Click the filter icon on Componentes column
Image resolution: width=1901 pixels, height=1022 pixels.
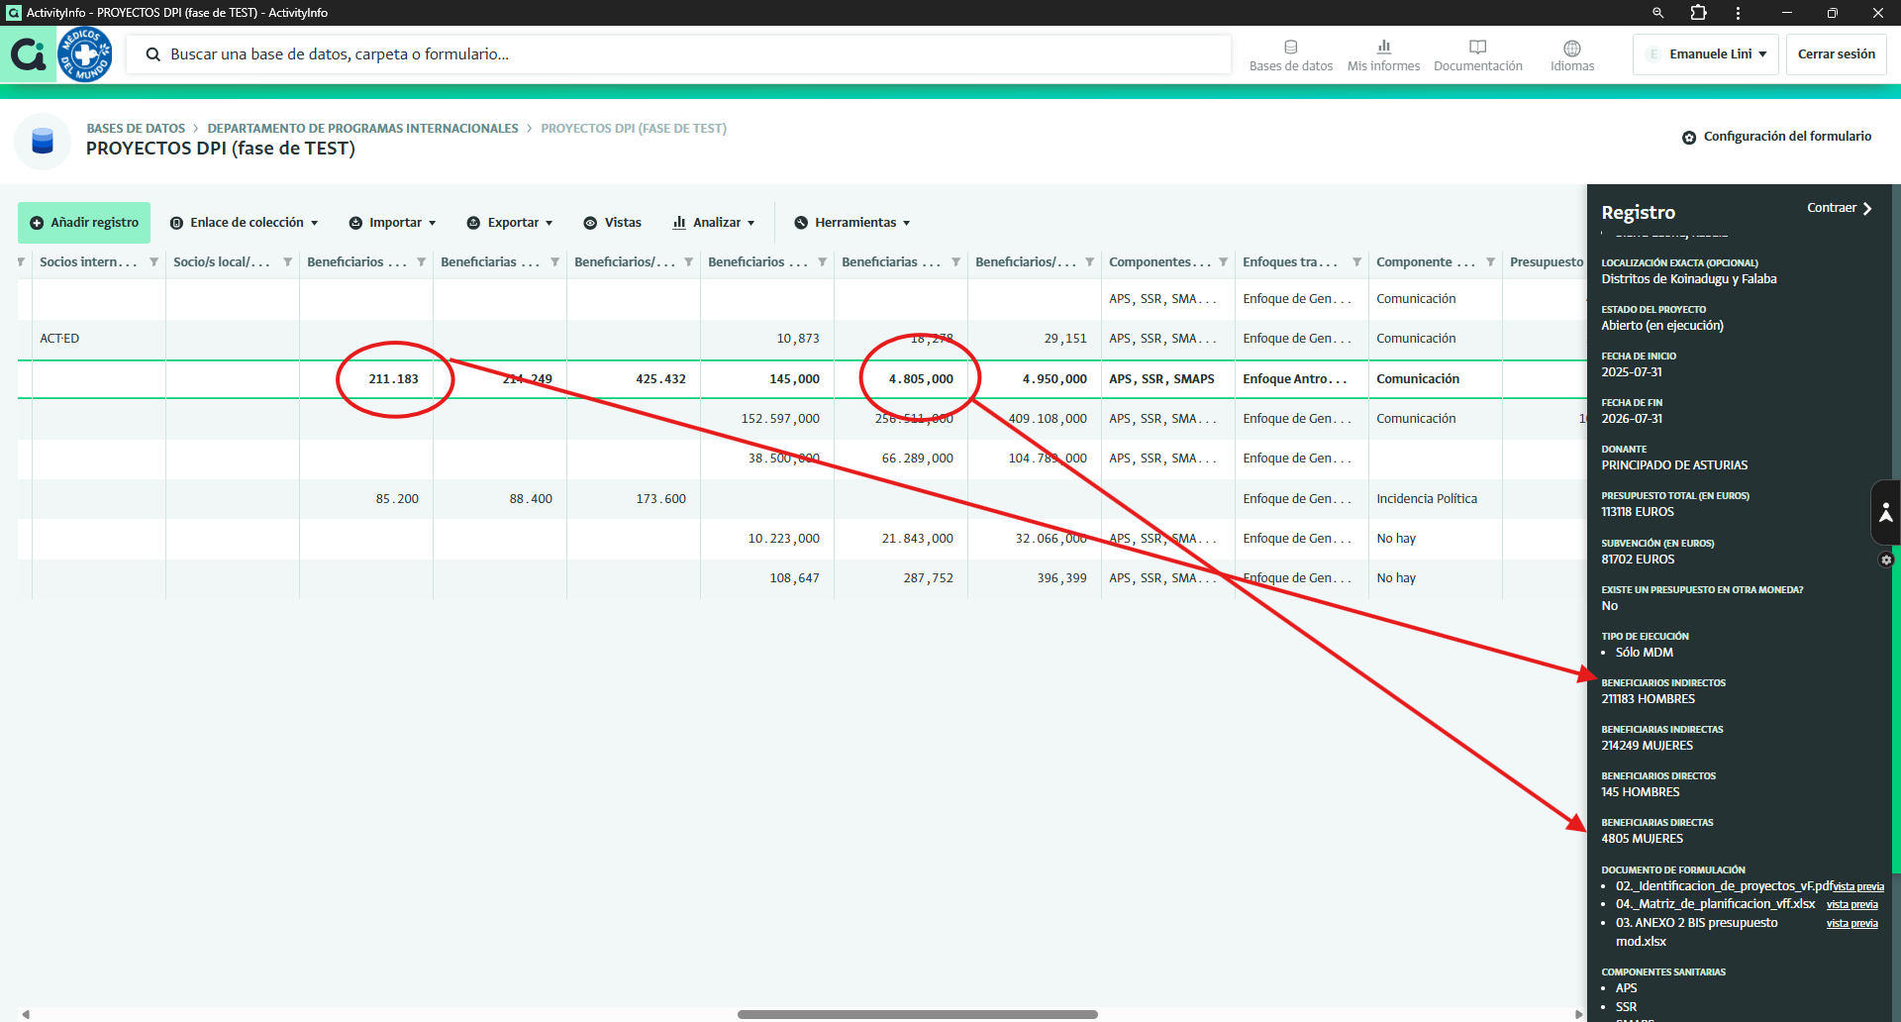pyautogui.click(x=1223, y=262)
